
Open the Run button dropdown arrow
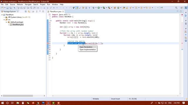101,8
